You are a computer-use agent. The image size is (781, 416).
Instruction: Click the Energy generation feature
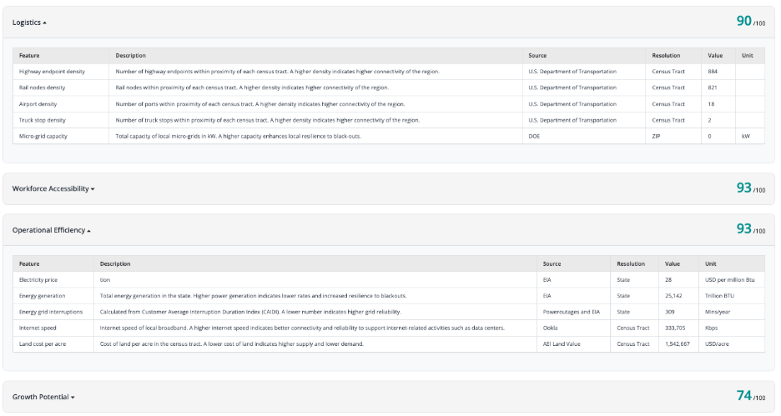(42, 296)
